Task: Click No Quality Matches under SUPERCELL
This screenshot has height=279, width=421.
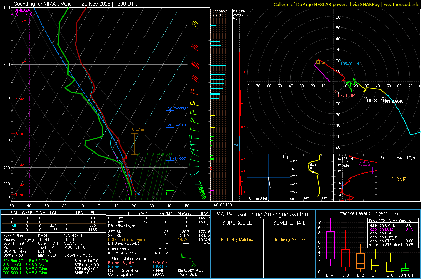Action: click(237, 239)
